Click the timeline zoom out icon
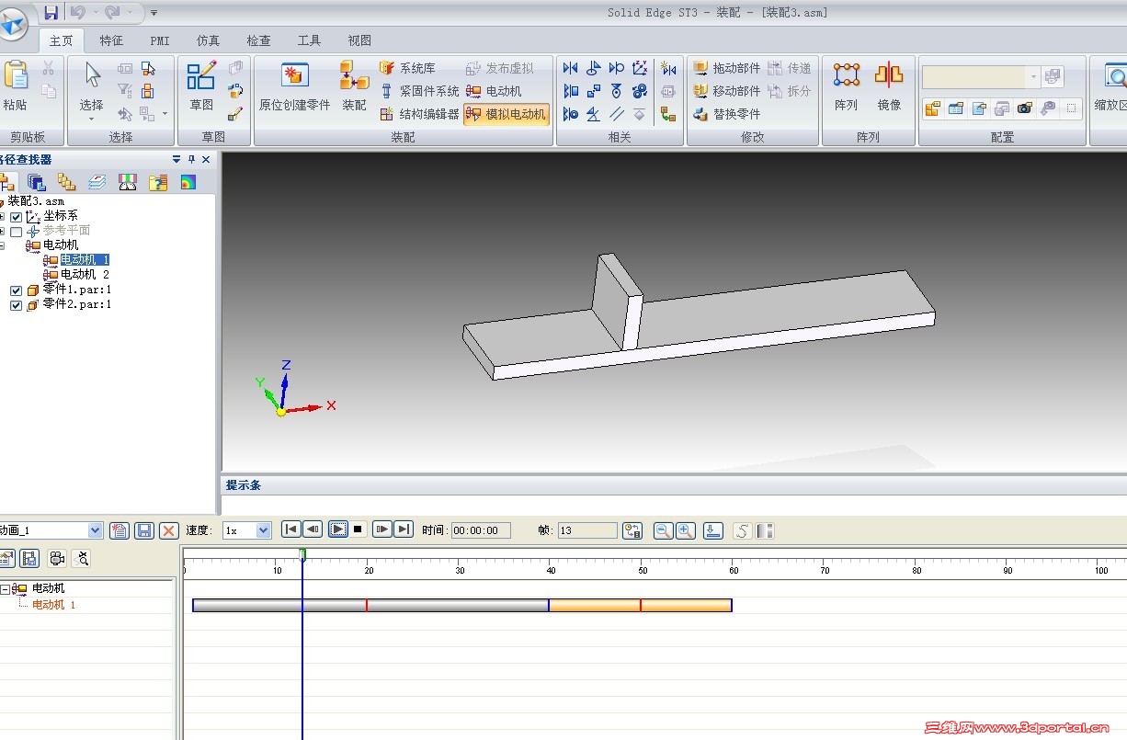 [x=662, y=530]
